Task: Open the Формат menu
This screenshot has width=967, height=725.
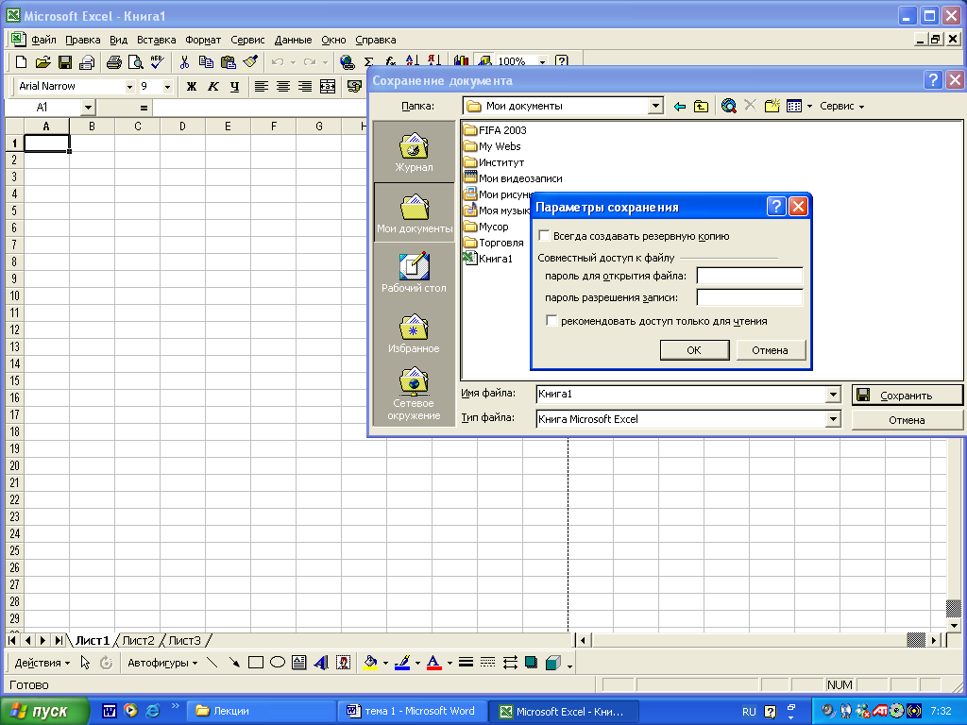Action: tap(203, 40)
